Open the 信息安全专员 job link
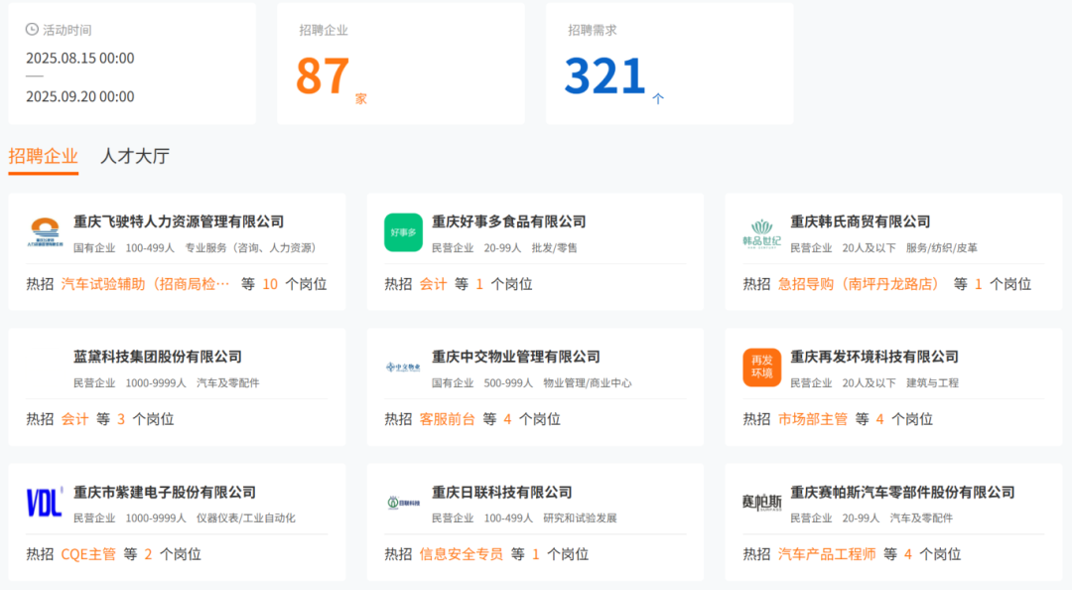This screenshot has width=1072, height=590. [461, 554]
